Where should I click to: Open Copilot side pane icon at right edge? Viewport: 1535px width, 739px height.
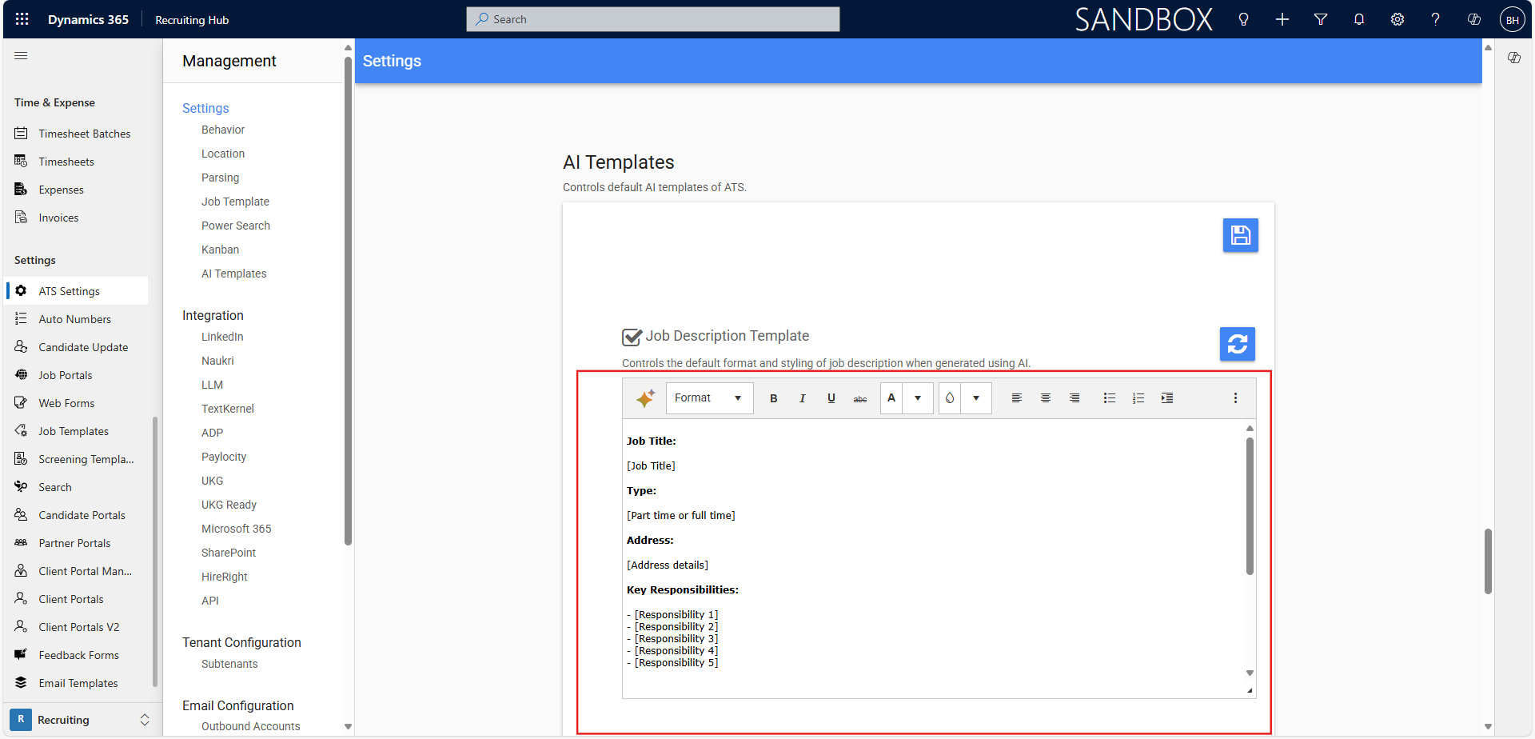[x=1514, y=58]
